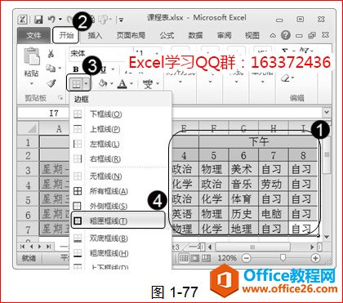Click the Undo icon in quick access toolbar
This screenshot has width=343, height=303.
pos(51,20)
